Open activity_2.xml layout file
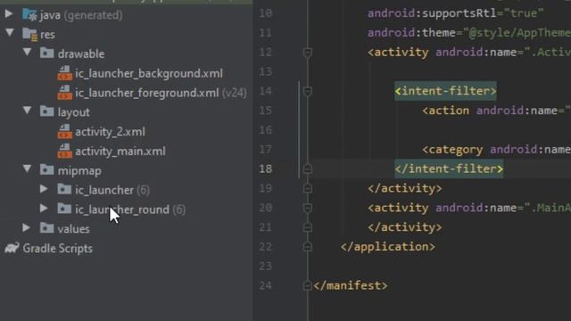Image resolution: width=571 pixels, height=321 pixels. pos(110,132)
